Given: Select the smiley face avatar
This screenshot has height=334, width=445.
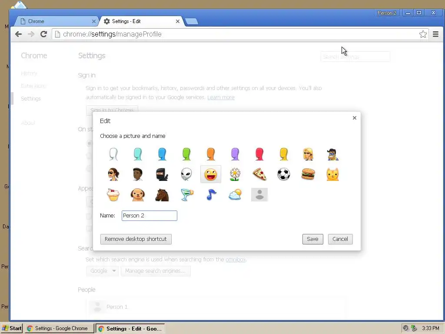Looking at the screenshot, I should [x=211, y=174].
